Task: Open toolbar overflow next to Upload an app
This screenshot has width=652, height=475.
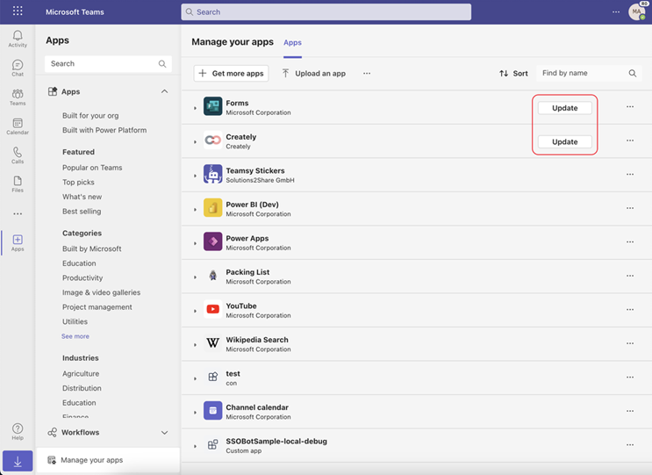Action: tap(366, 73)
